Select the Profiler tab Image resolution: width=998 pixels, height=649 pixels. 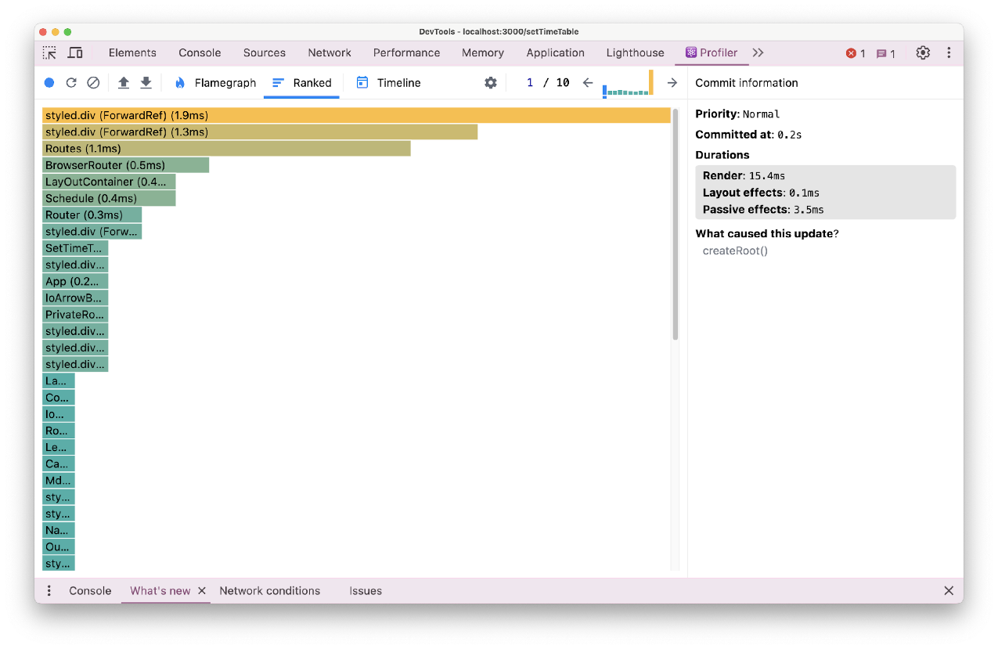click(x=712, y=53)
